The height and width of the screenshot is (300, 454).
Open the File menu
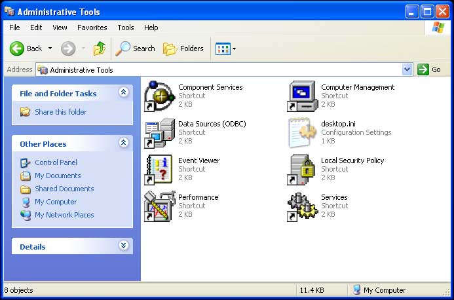pos(14,28)
